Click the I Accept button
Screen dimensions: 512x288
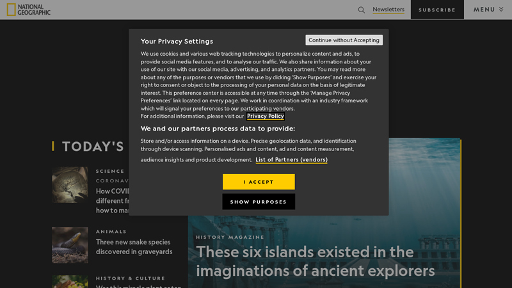click(x=259, y=182)
